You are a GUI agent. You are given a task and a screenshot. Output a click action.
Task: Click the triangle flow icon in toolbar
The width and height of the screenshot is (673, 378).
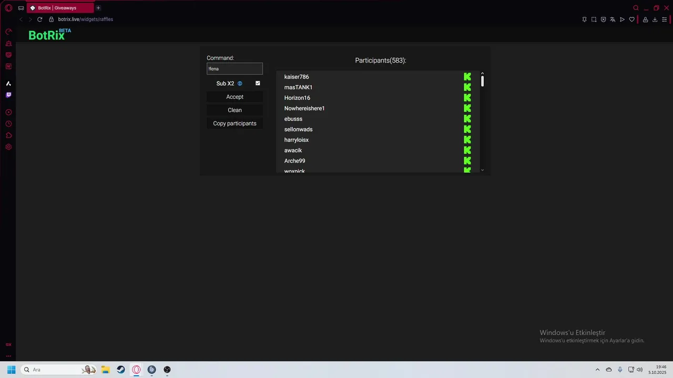[x=622, y=19]
